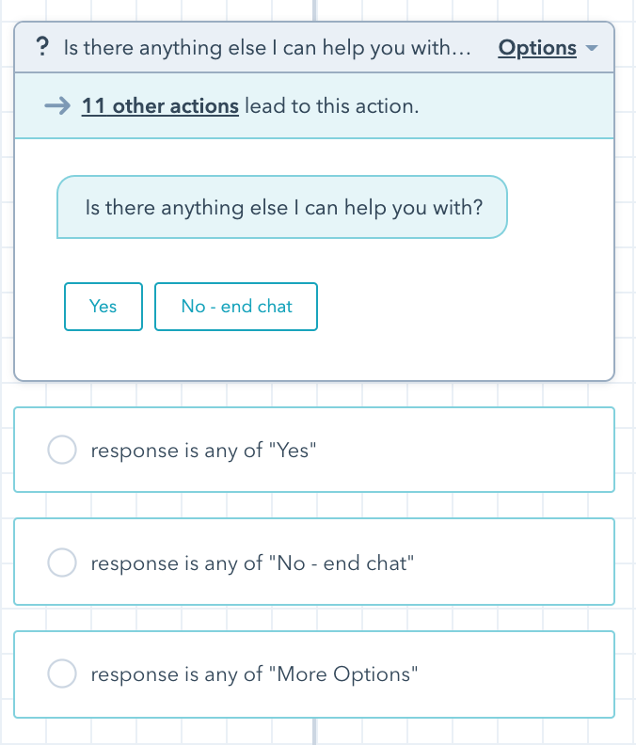Click the 'response is any of "More Options"' text
This screenshot has width=636, height=745.
point(254,674)
